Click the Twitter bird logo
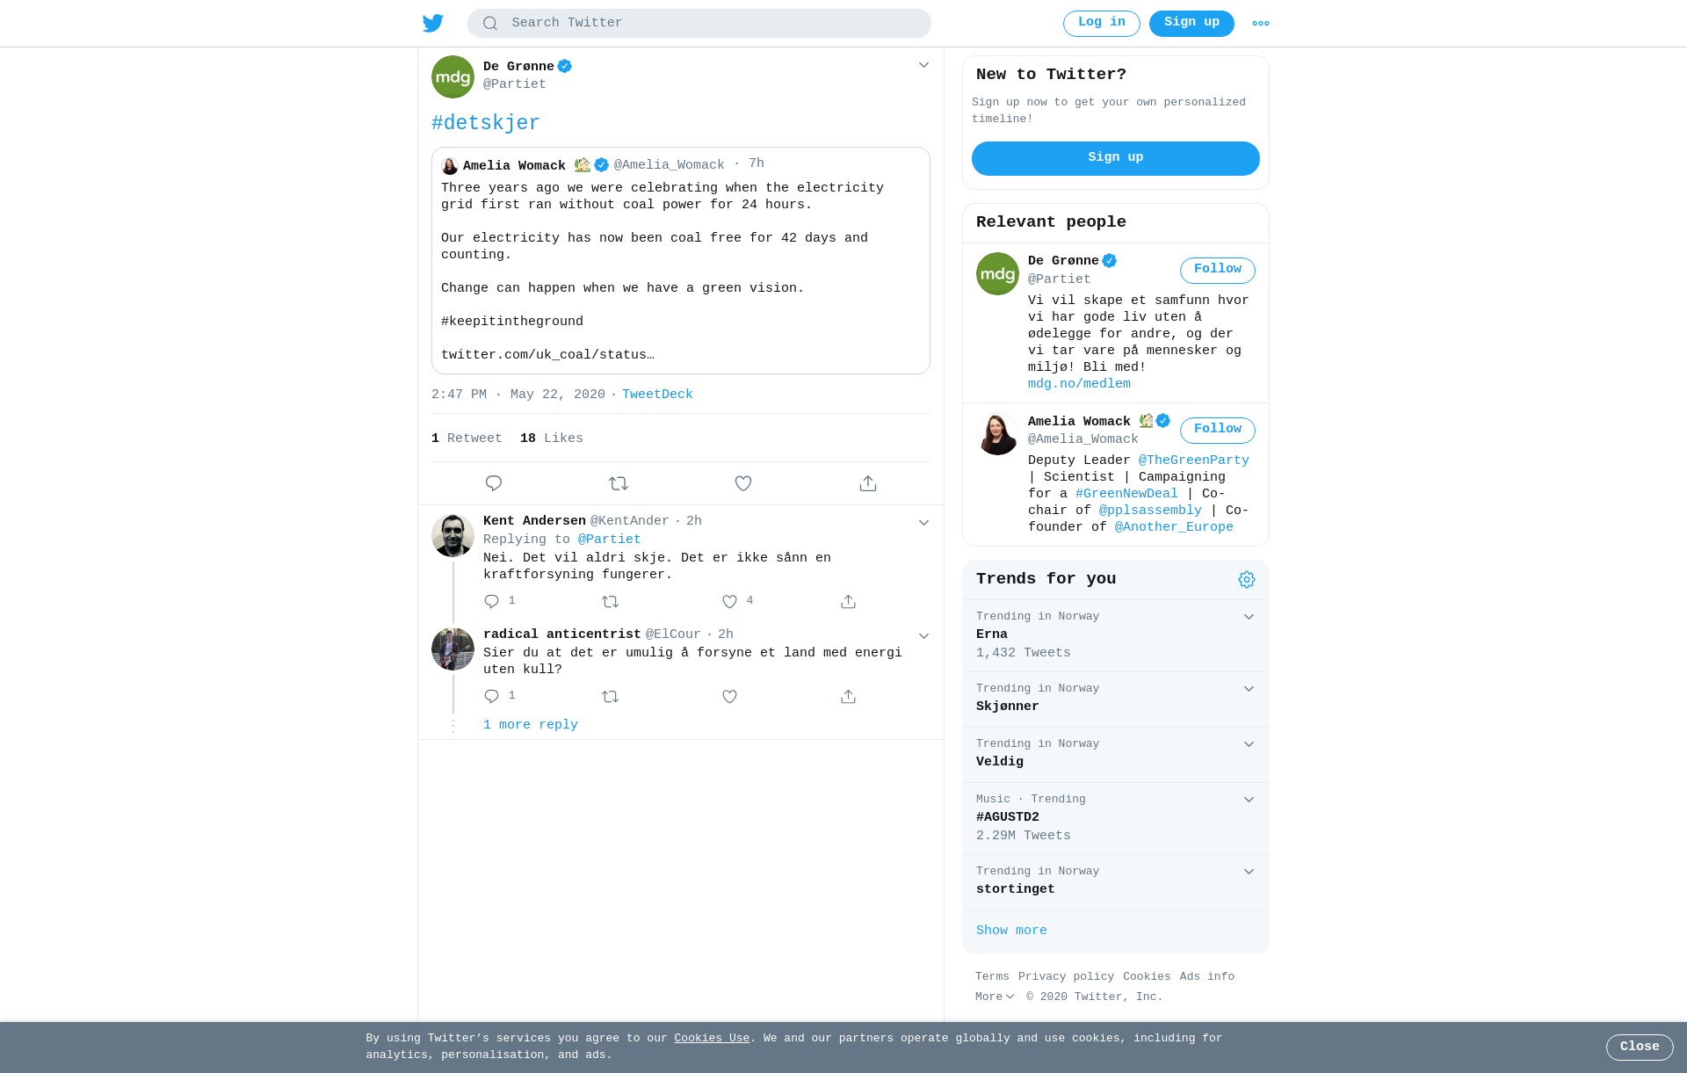The width and height of the screenshot is (1687, 1073). (433, 23)
